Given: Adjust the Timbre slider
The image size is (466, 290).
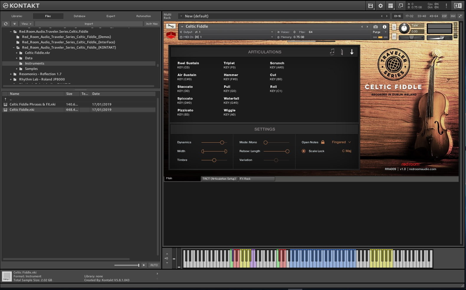Looking at the screenshot, I should point(214,160).
